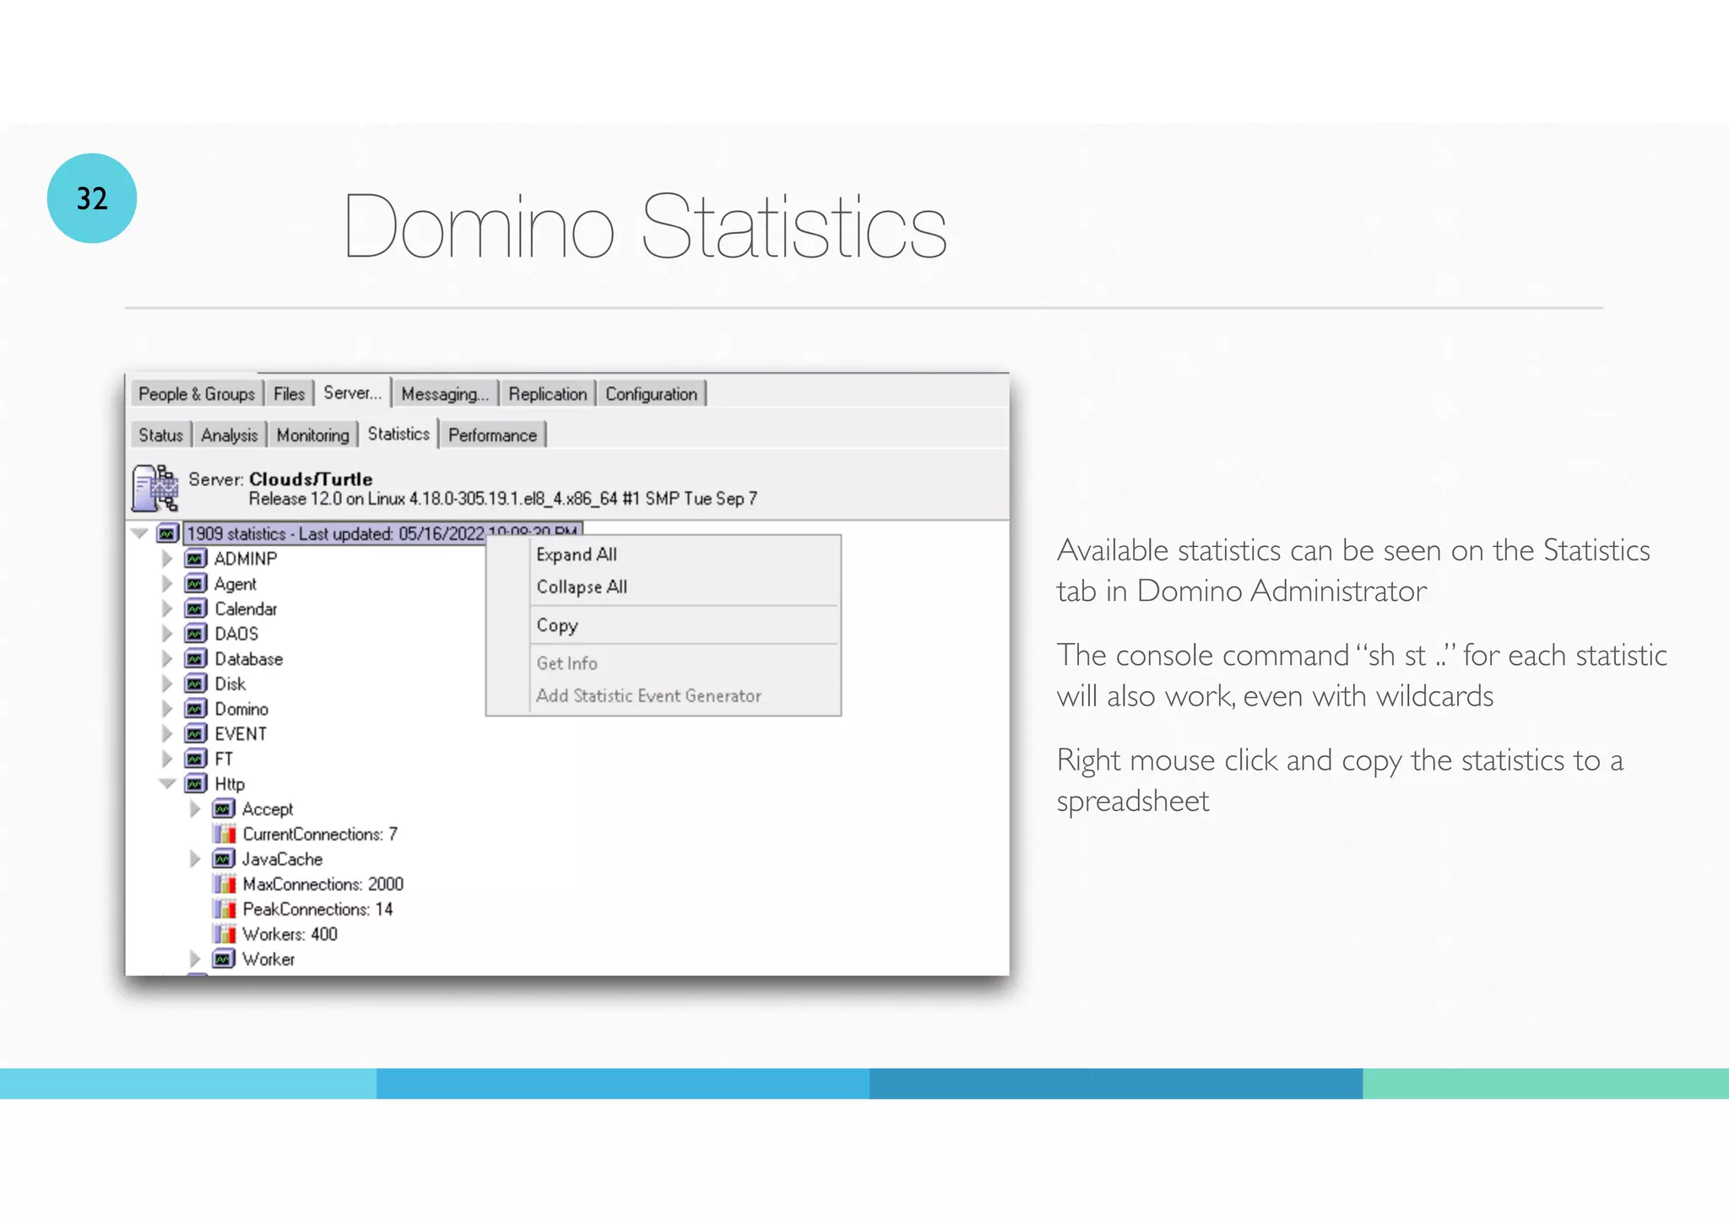Open the Performance sub-tab

(x=492, y=435)
